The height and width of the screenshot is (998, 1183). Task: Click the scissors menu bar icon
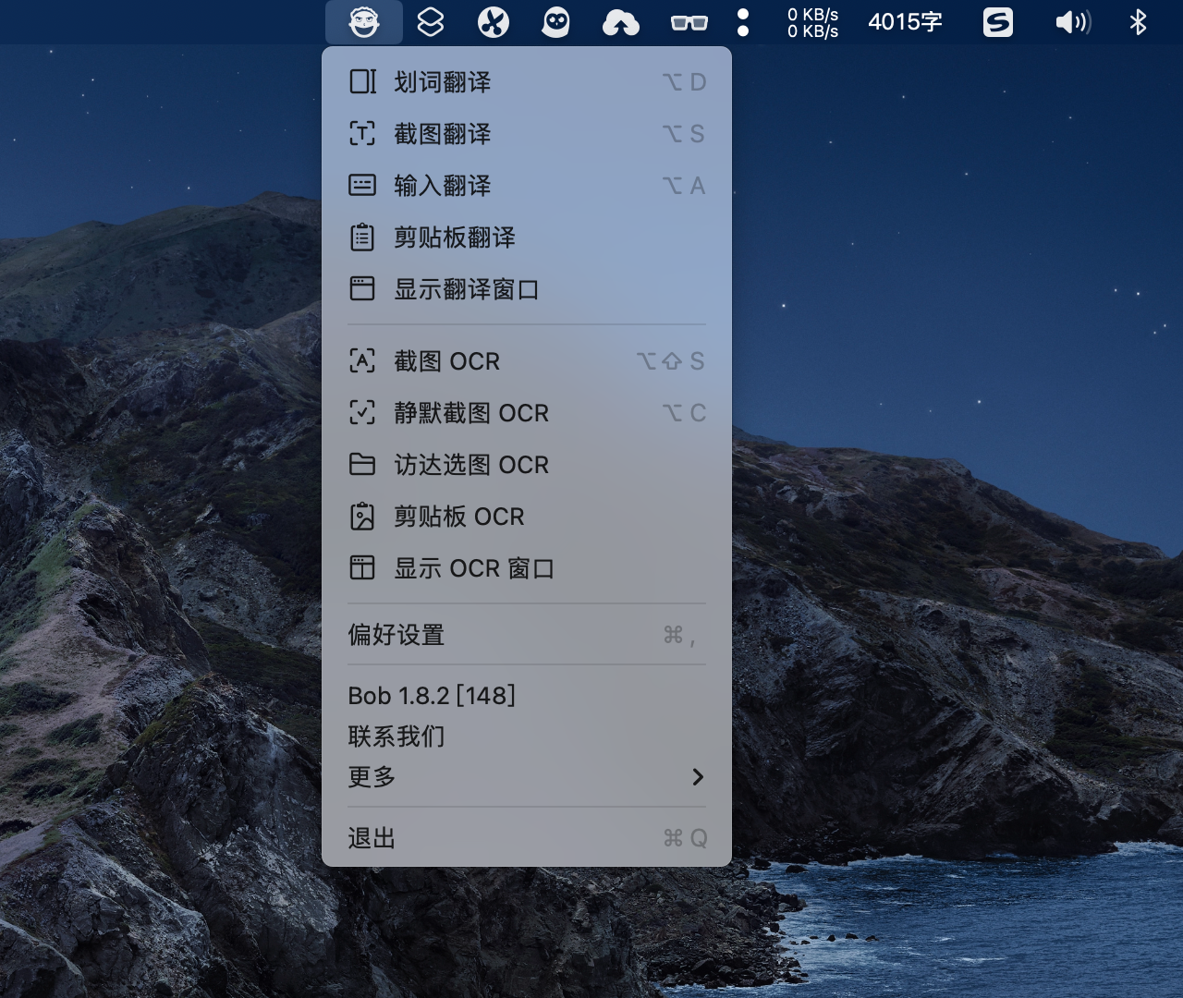click(x=493, y=21)
